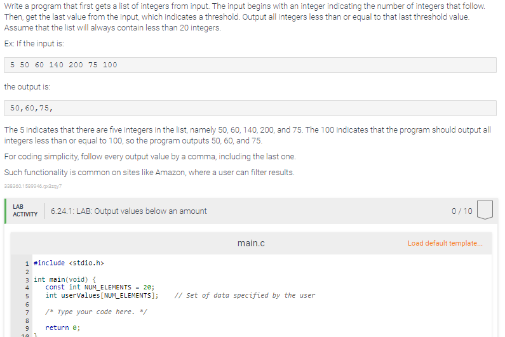Click the example output box showing 50,60,75,
The image size is (505, 337).
tap(250, 108)
